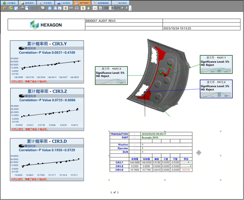Save the report with floppy disk icon

tap(27, 8)
